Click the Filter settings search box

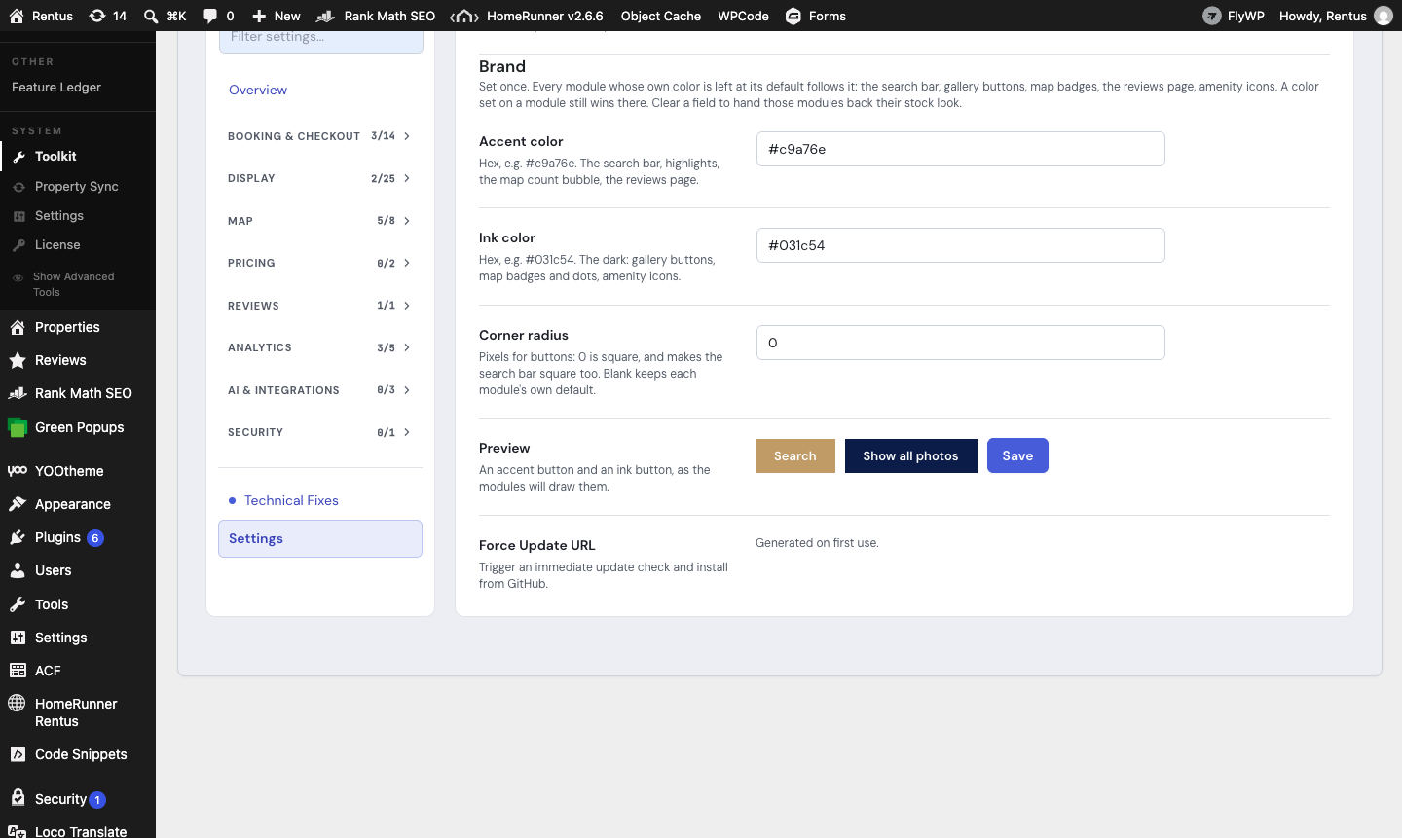320,41
